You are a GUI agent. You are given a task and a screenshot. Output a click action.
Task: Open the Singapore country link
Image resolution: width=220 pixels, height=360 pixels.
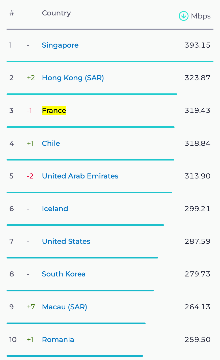point(60,45)
